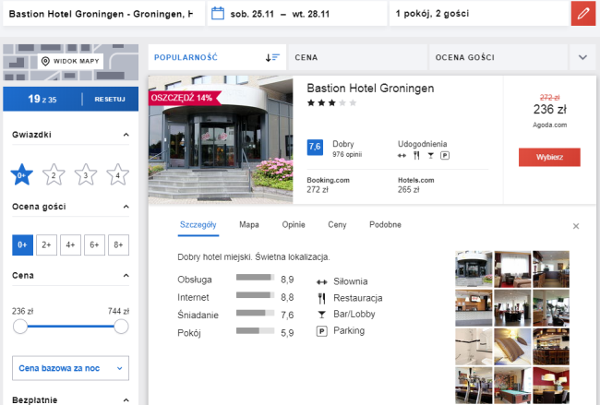
Task: Click the parking icon under Udogodnienia
Action: click(x=445, y=155)
